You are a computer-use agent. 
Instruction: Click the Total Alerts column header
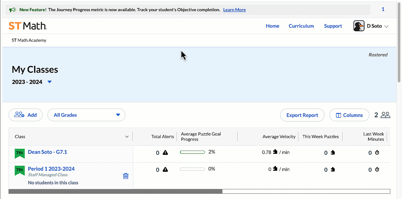[163, 137]
